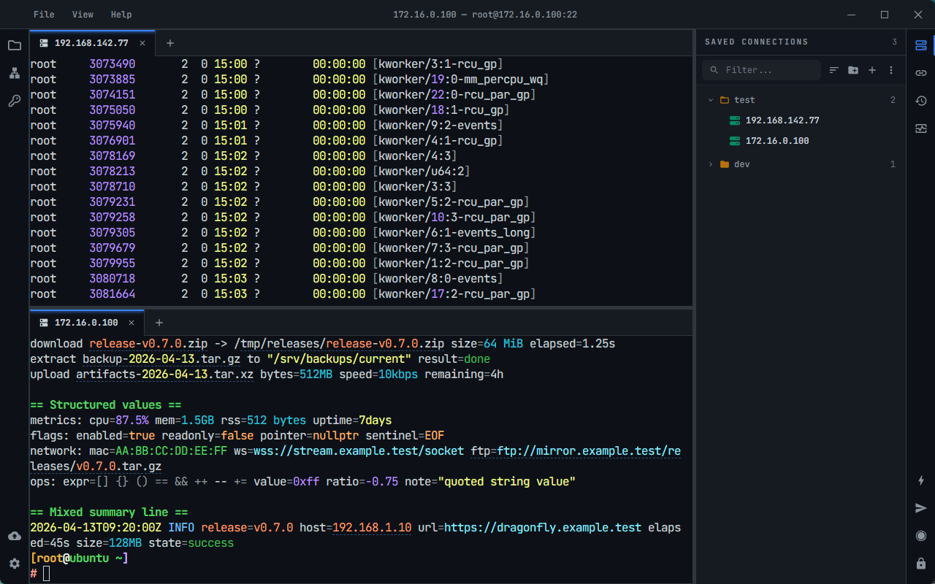Screen dimensions: 935x584
Task: Close the 172.16.0.100 terminal tab
Action: (x=132, y=323)
